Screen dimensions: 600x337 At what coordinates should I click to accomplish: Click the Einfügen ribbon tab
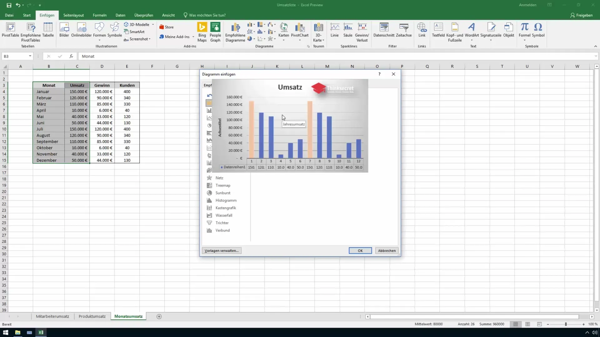pos(47,15)
